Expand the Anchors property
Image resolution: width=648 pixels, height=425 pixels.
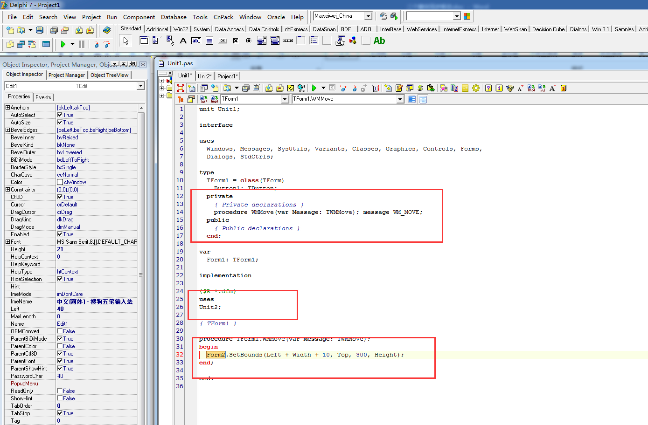pos(7,108)
